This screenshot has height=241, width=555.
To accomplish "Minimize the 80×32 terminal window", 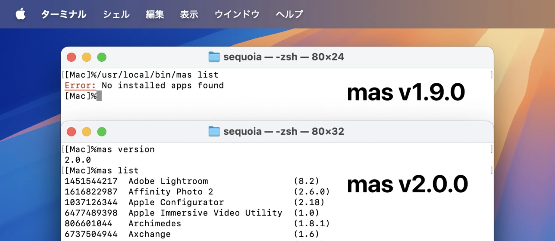I will [x=87, y=132].
